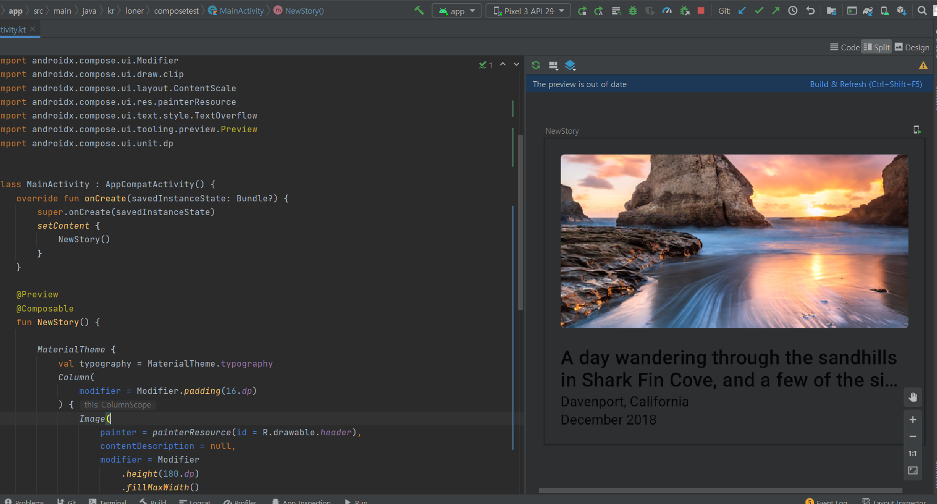Stop the running app with red square

701,10
